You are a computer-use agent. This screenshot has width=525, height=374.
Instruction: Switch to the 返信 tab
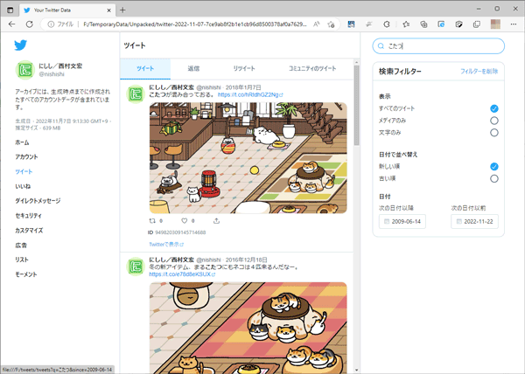pyautogui.click(x=193, y=68)
